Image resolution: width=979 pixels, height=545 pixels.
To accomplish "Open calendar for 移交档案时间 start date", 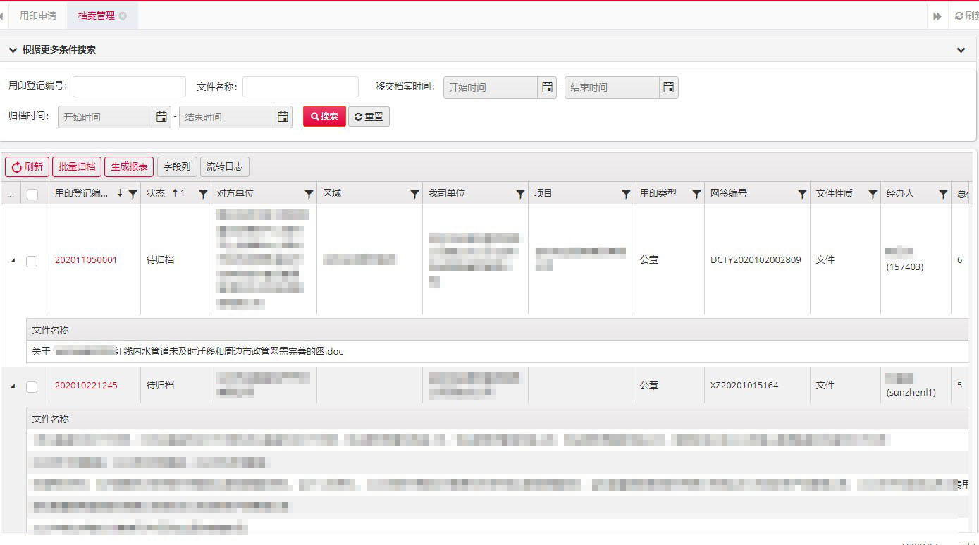I will coord(547,87).
